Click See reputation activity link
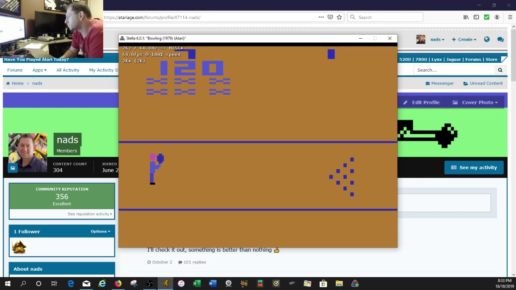Viewport: 516px width, 290px height. (89, 214)
